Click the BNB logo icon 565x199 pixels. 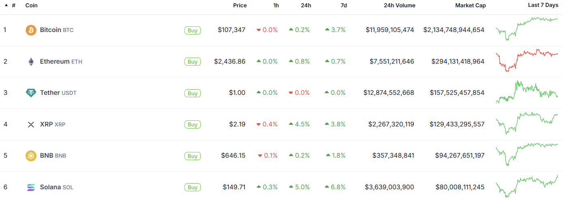coord(31,156)
